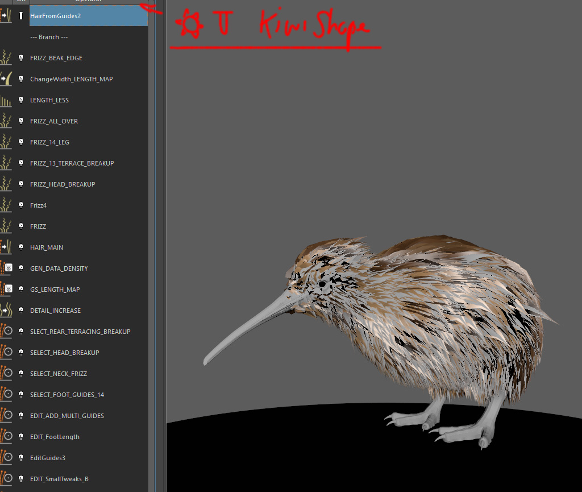Toggle the lightbulb for FRIZZ_ALL_OVER
The width and height of the screenshot is (582, 492).
click(21, 121)
